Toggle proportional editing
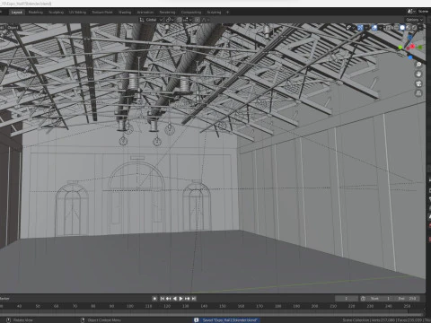The height and width of the screenshot is (323, 431). (198, 20)
